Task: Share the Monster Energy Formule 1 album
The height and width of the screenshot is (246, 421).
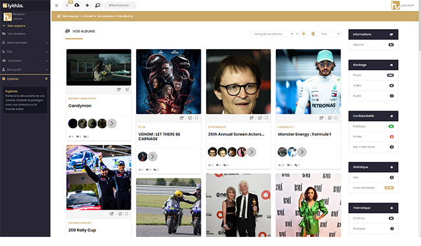Action: (x=321, y=118)
